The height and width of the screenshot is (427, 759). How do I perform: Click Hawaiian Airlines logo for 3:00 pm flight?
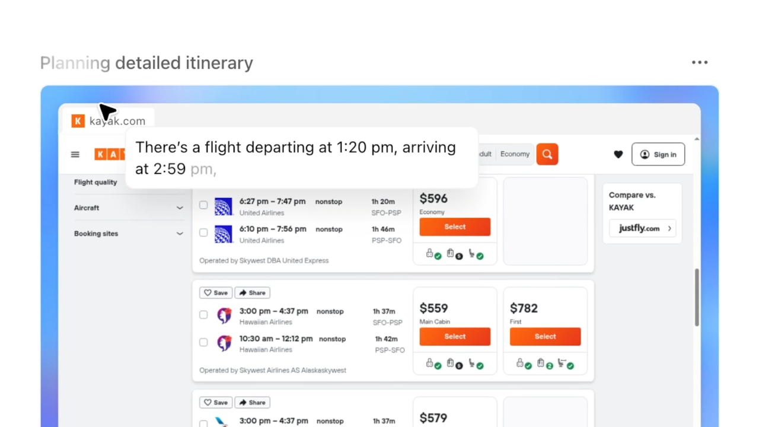(x=224, y=316)
